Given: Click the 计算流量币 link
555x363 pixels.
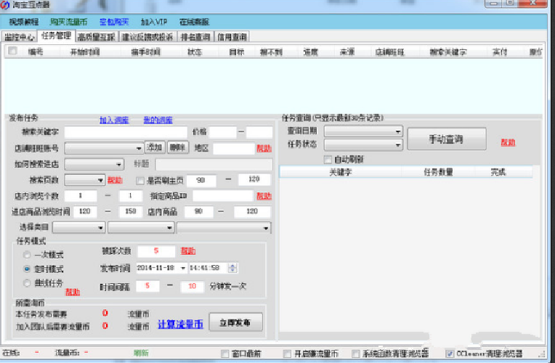Looking at the screenshot, I should [180, 325].
